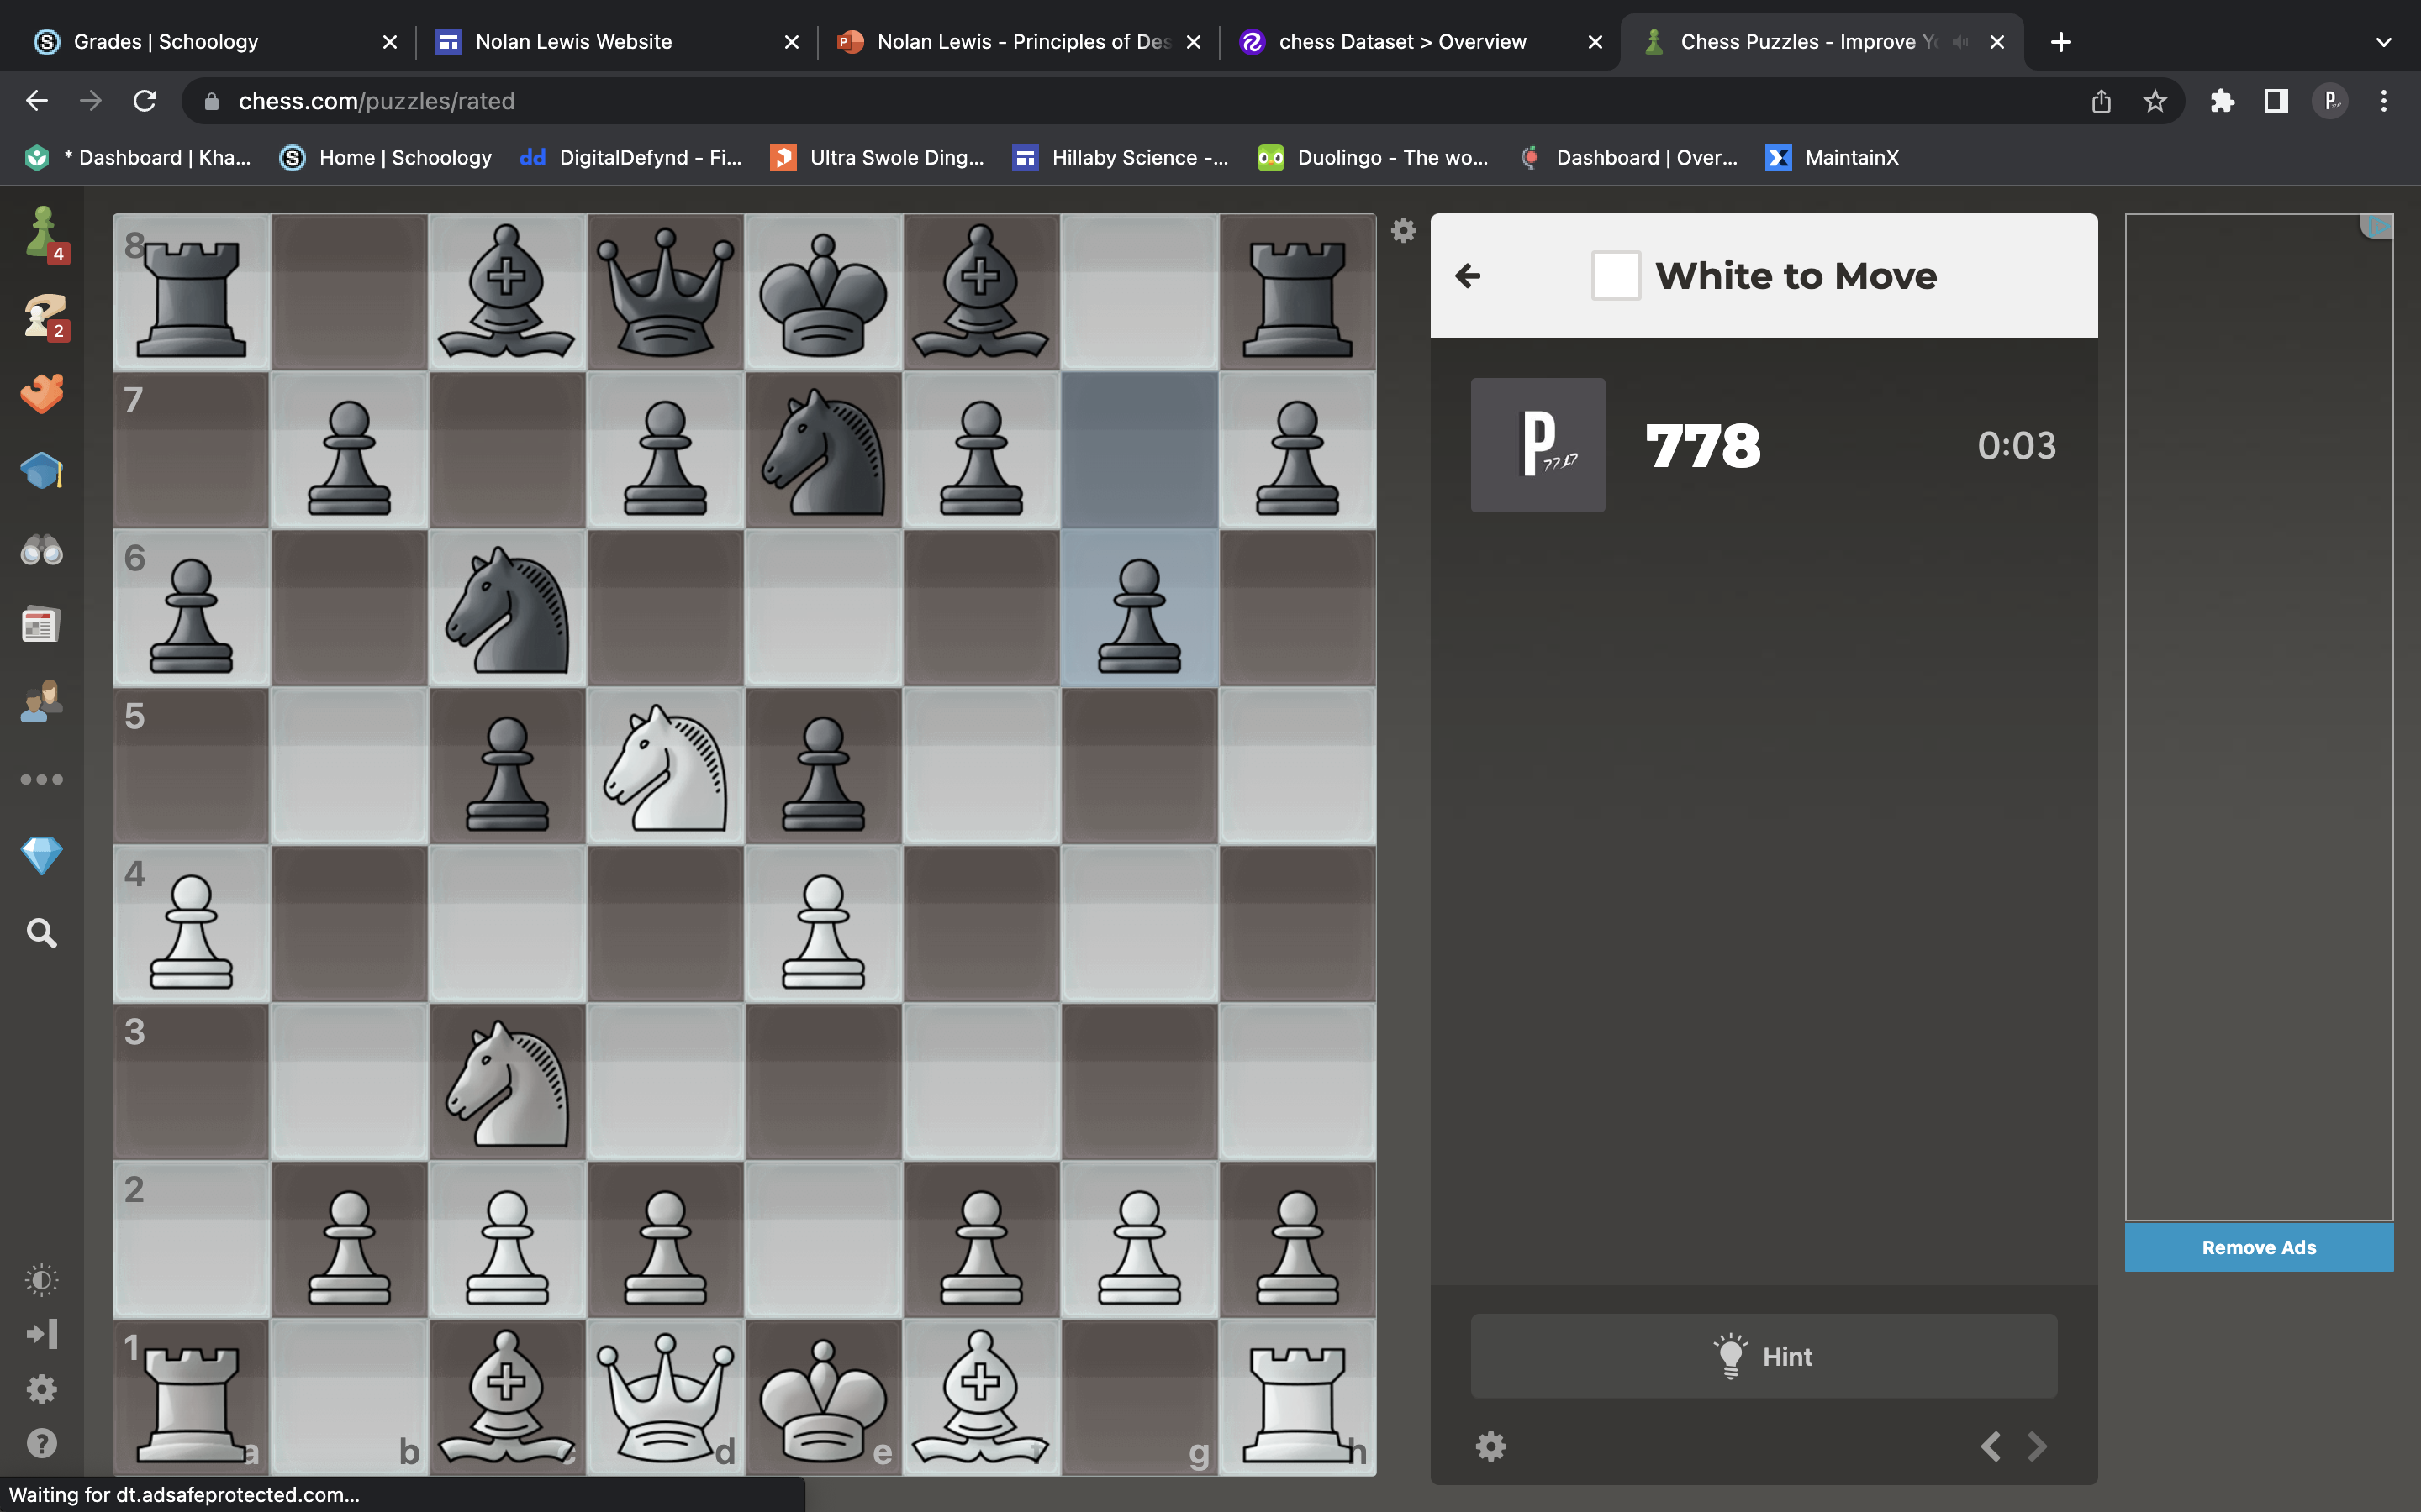
Task: Click the Remove Ads button
Action: pyautogui.click(x=2258, y=1247)
